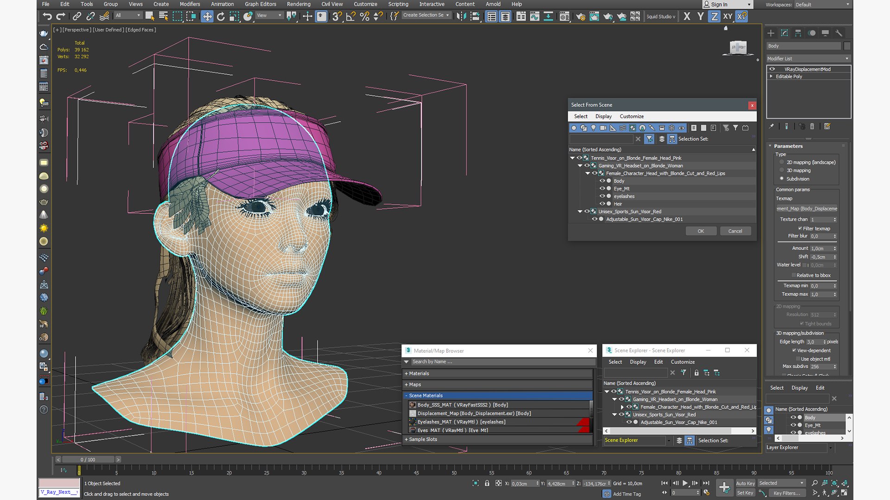Click OK in Select From Scene dialog
This screenshot has height=500, width=890.
point(701,231)
